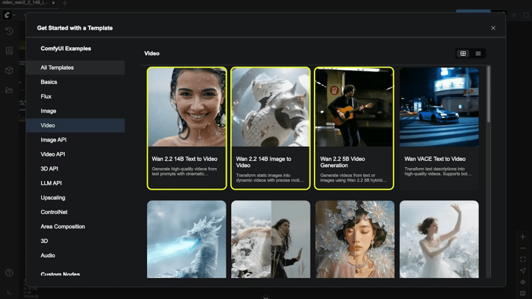The height and width of the screenshot is (299, 532).
Task: Choose the ControlNet template category
Action: [54, 212]
